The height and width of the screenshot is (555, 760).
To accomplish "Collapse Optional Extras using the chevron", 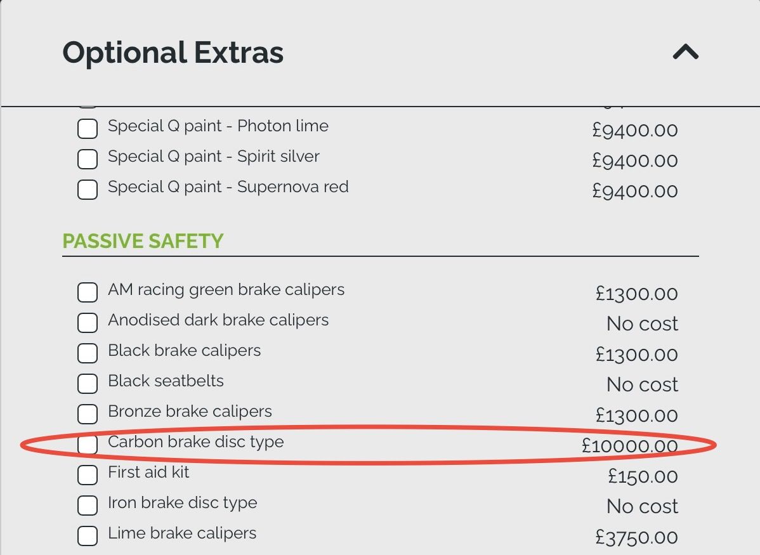I will pyautogui.click(x=685, y=52).
